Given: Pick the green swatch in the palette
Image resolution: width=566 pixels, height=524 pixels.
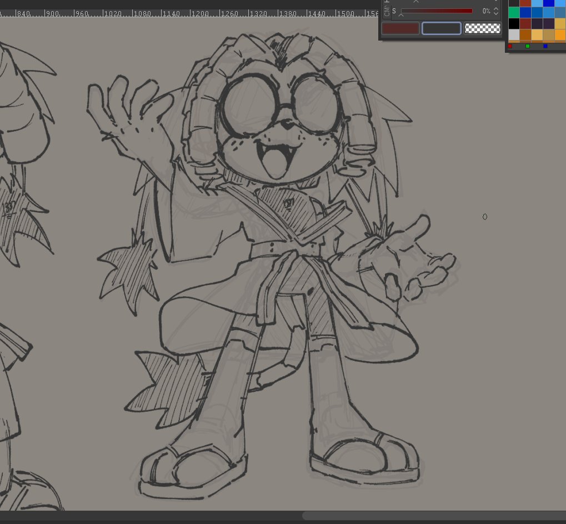Looking at the screenshot, I should click(x=514, y=13).
